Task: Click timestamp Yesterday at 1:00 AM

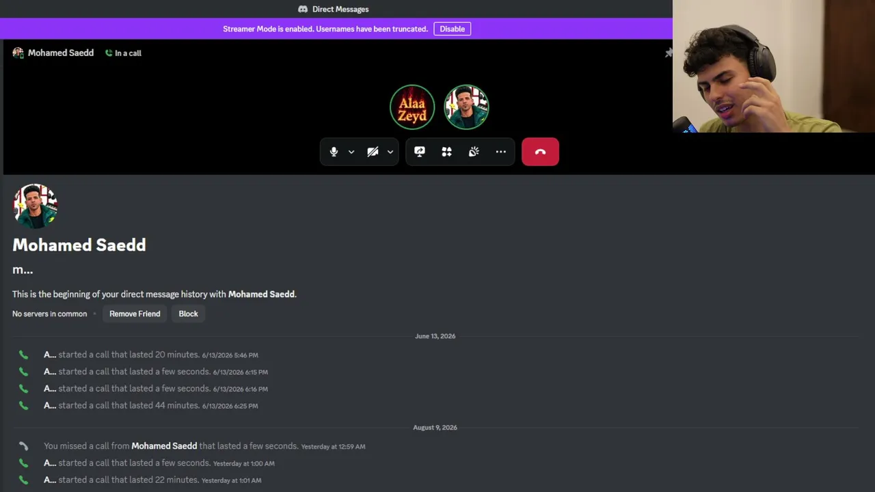Action: pyautogui.click(x=244, y=463)
